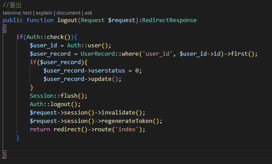Viewport: 272px width, 164px height.
Task: Click 'Request' type hint in parameters
Action: tap(92, 20)
